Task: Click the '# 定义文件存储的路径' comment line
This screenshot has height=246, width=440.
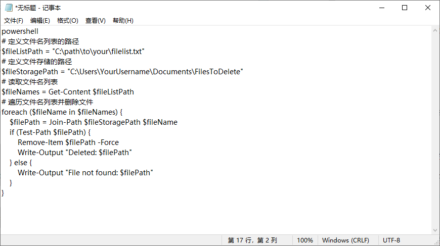Action: tap(37, 62)
